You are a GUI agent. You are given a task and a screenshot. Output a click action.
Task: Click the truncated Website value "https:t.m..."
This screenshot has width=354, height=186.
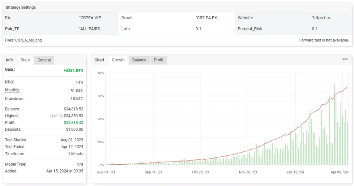(323, 18)
